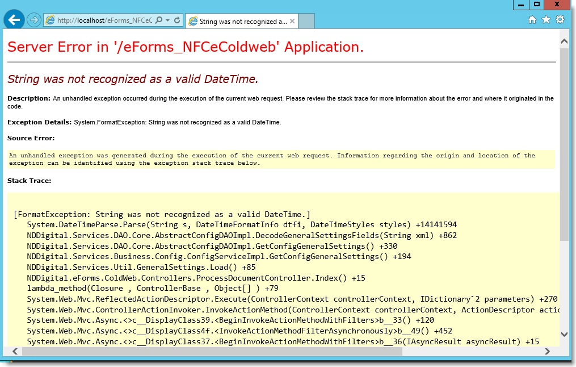Open Favorites with the star icon

(546, 20)
